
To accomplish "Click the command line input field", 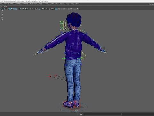I will pyautogui.click(x=102, y=114).
